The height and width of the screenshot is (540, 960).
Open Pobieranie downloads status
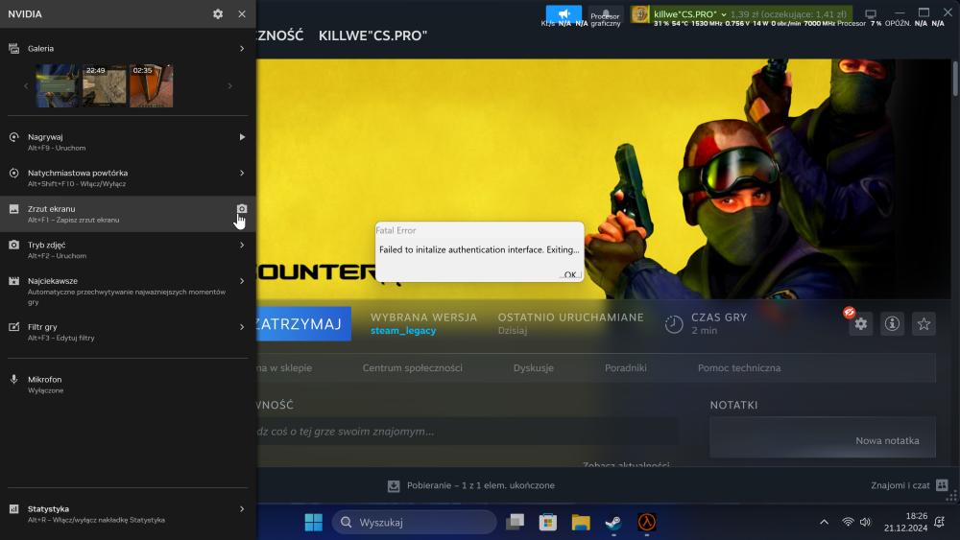point(481,485)
